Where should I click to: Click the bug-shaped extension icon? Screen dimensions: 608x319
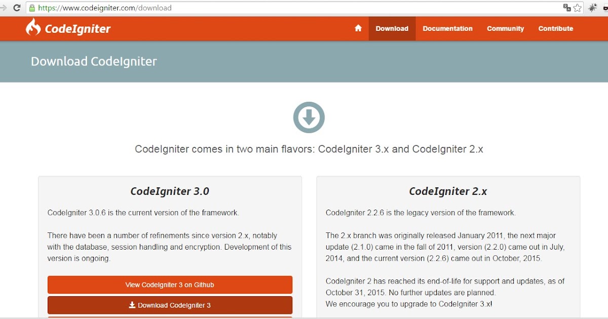592,8
